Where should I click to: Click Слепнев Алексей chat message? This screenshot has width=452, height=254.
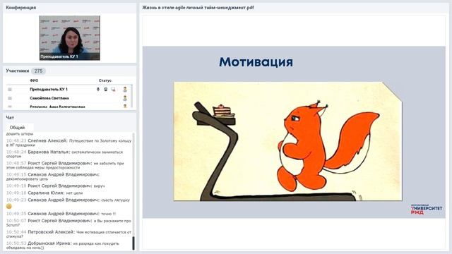tap(69, 143)
